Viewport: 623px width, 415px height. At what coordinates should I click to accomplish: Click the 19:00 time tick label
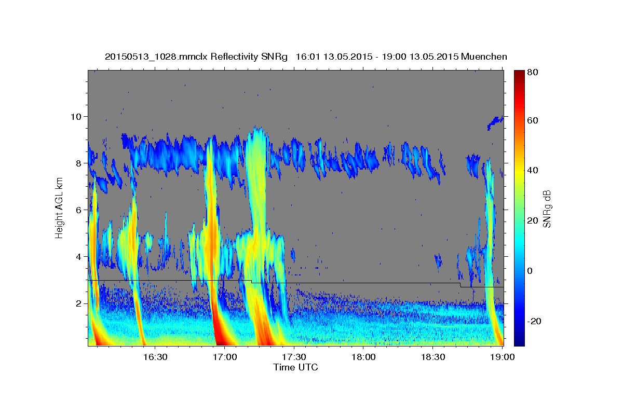pos(503,357)
